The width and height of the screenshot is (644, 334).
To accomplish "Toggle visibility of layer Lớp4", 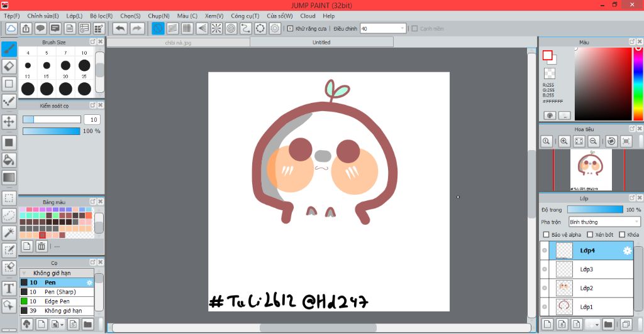I will [545, 251].
